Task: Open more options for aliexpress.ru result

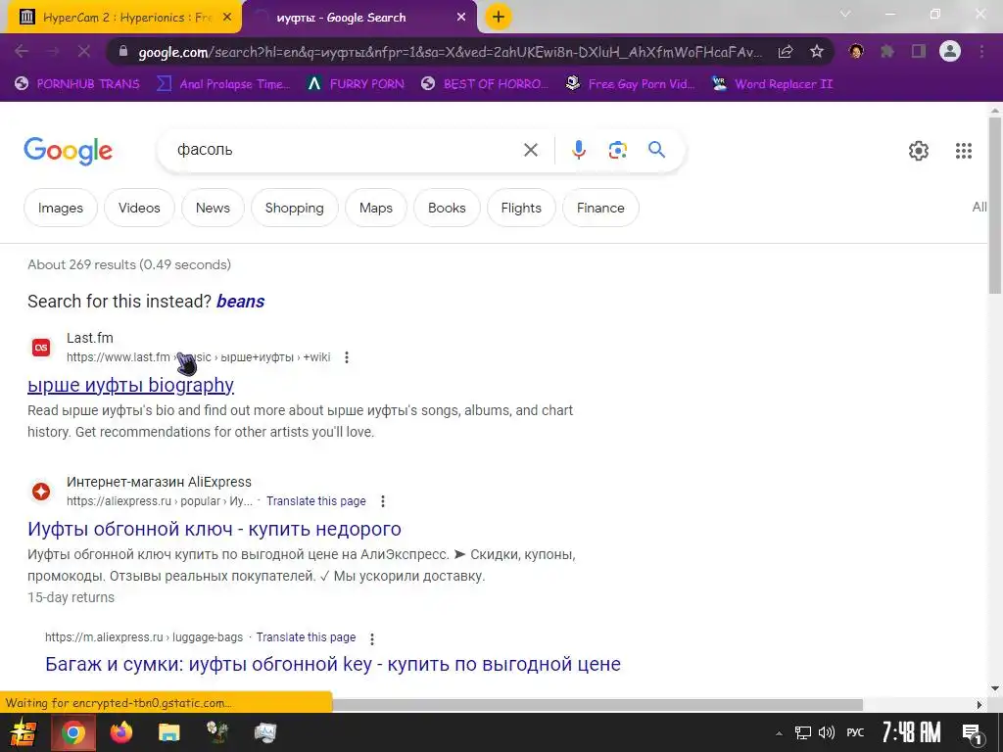Action: [x=383, y=501]
